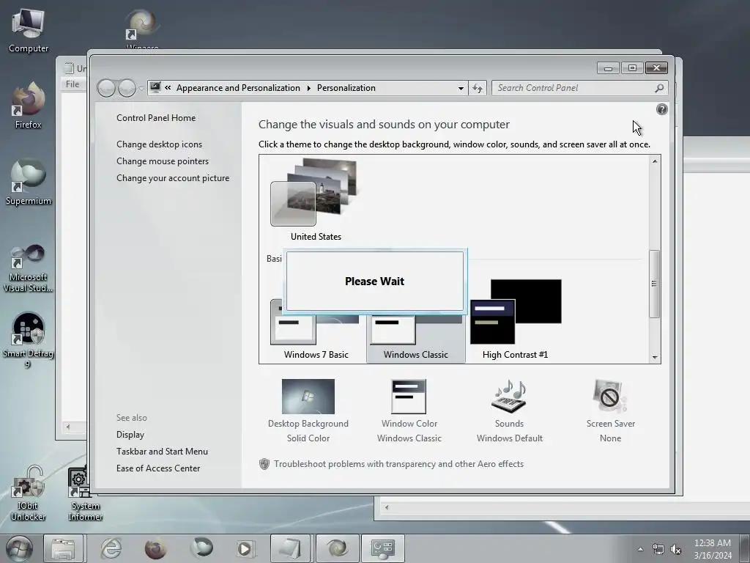Open Taskbar and Start Menu link
This screenshot has height=563, width=750.
click(162, 451)
